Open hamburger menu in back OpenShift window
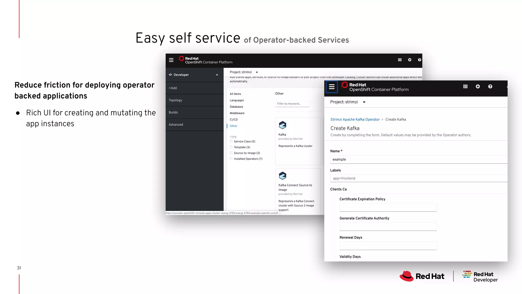Screen dimensions: 522x294 coord(171,60)
